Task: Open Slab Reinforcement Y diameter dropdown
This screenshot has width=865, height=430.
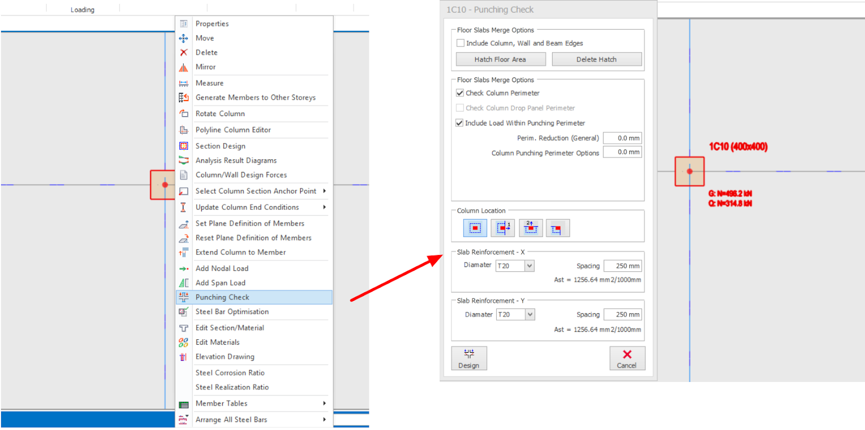Action: 530,314
